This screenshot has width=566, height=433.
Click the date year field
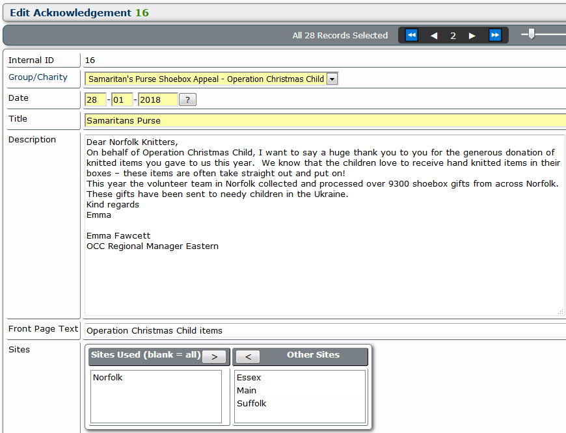coord(157,99)
